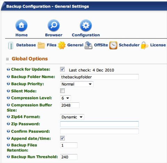167x163 pixels.
Task: Click help icon beside Silent Mode
Action: [x=8, y=91]
